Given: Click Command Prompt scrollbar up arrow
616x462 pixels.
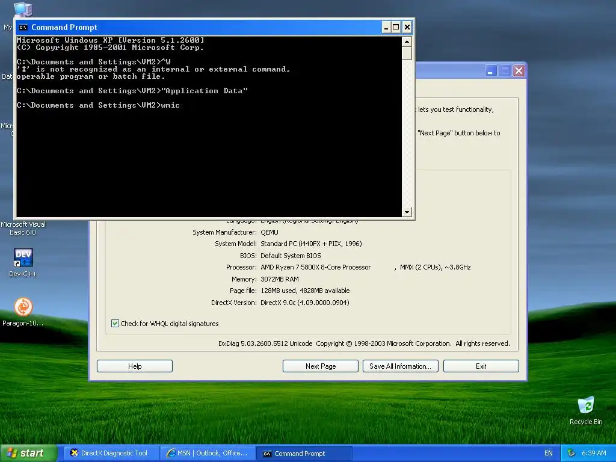Looking at the screenshot, I should [407, 42].
